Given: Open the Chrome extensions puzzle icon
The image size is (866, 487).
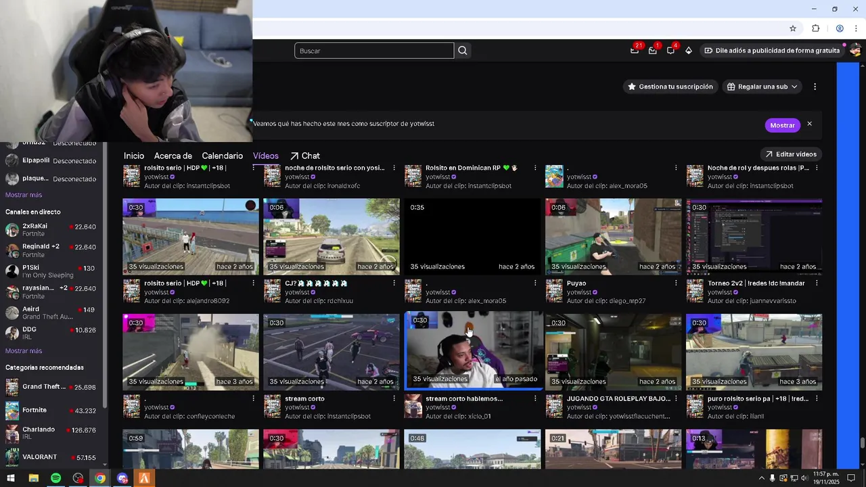Looking at the screenshot, I should click(x=815, y=28).
